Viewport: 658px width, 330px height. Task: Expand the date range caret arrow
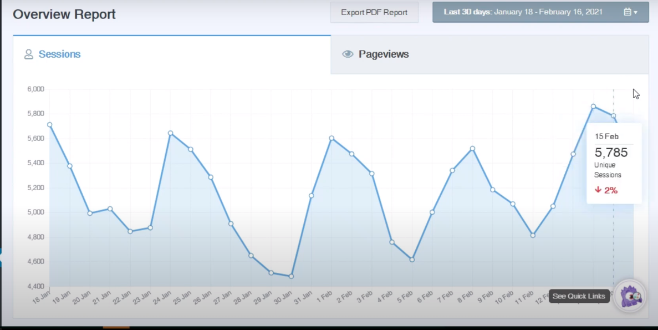point(635,12)
